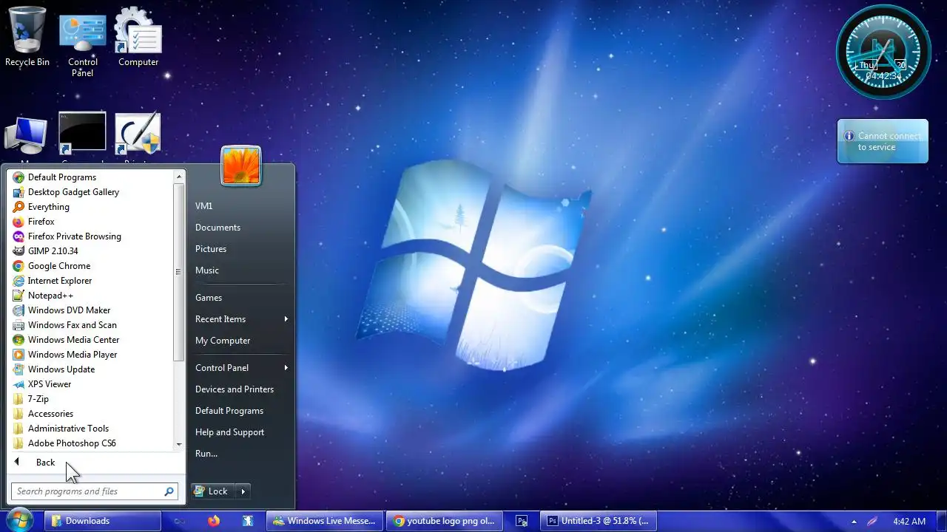The image size is (947, 532).
Task: Click the programs list scrollbar down arrow
Action: 178,445
